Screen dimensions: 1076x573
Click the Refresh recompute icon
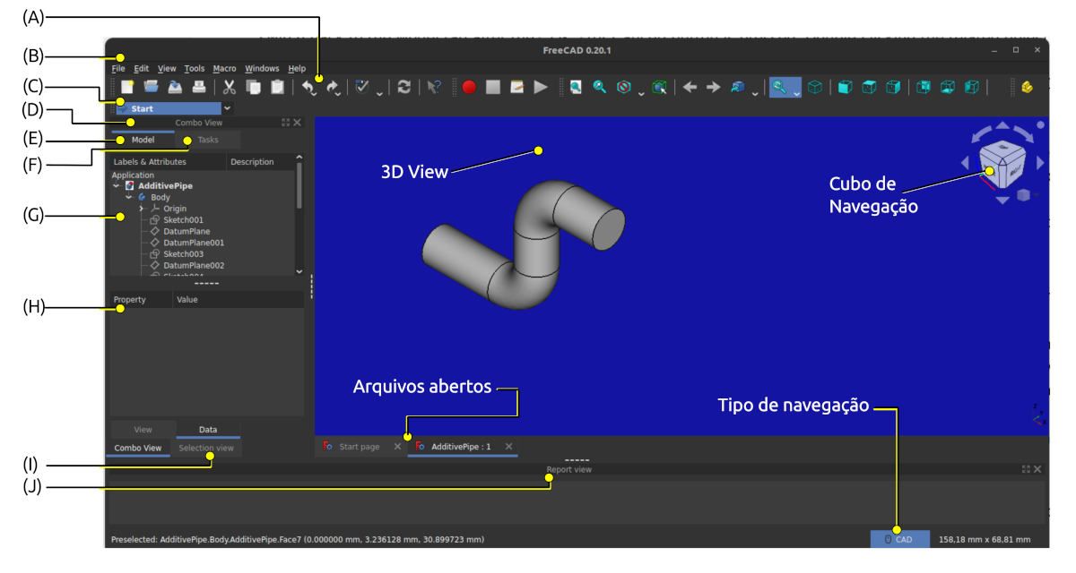pyautogui.click(x=404, y=87)
